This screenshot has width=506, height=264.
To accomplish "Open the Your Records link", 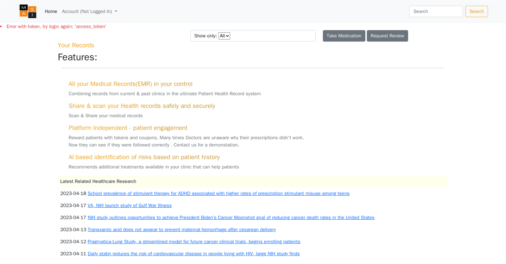I will coord(76,45).
